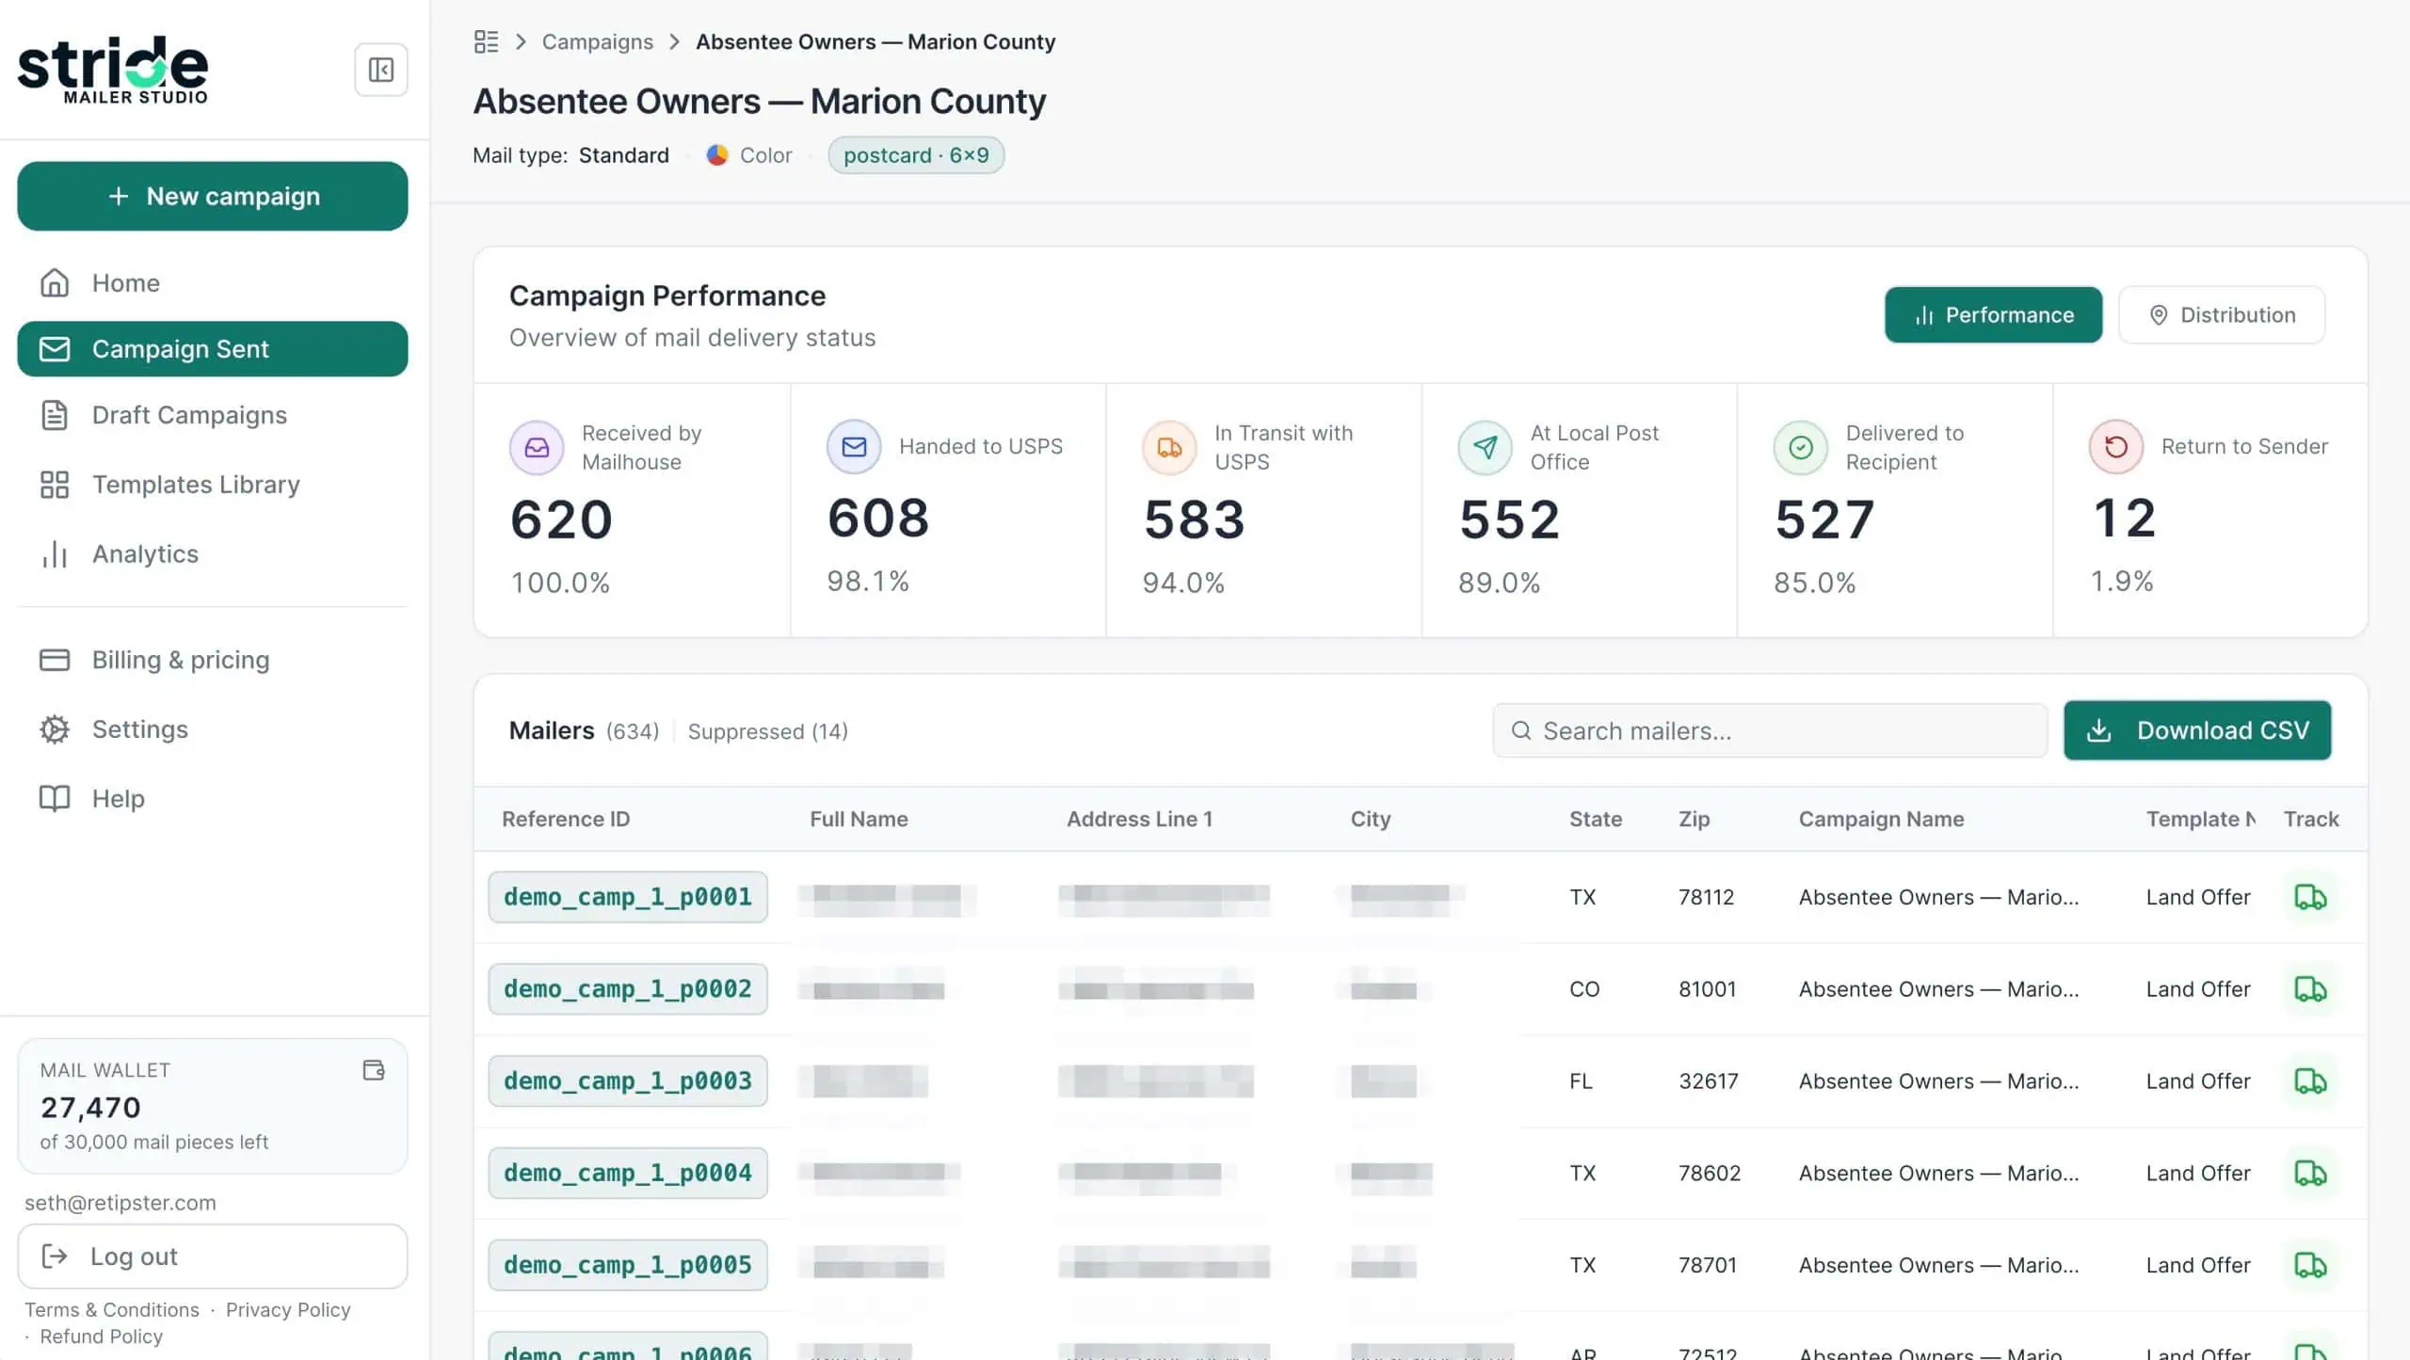Click the Zip column header
Image resolution: width=2410 pixels, height=1360 pixels.
pos(1694,819)
